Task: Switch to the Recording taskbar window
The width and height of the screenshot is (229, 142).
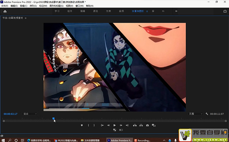Action: click(x=142, y=140)
